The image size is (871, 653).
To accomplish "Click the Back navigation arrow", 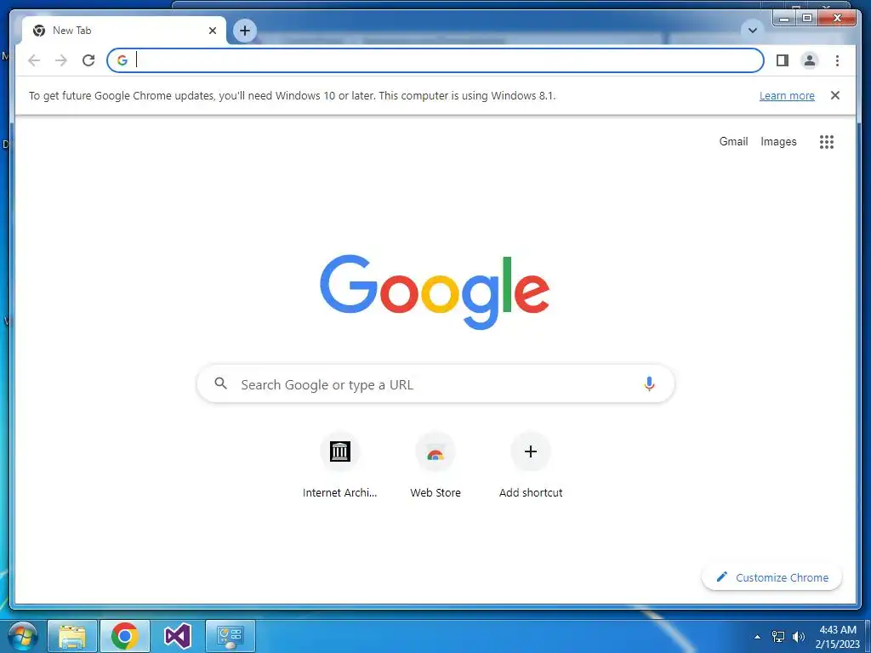I will tap(34, 60).
